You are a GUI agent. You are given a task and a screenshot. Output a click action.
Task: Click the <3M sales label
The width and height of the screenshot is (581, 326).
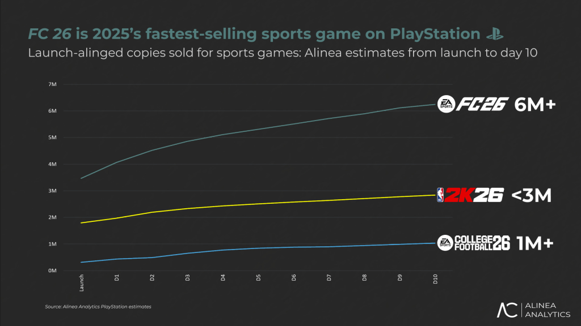point(532,195)
